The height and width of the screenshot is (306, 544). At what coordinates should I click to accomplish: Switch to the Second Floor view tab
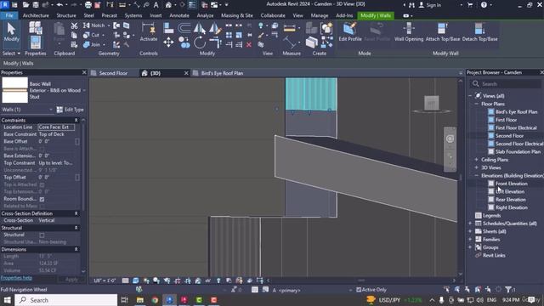[113, 73]
